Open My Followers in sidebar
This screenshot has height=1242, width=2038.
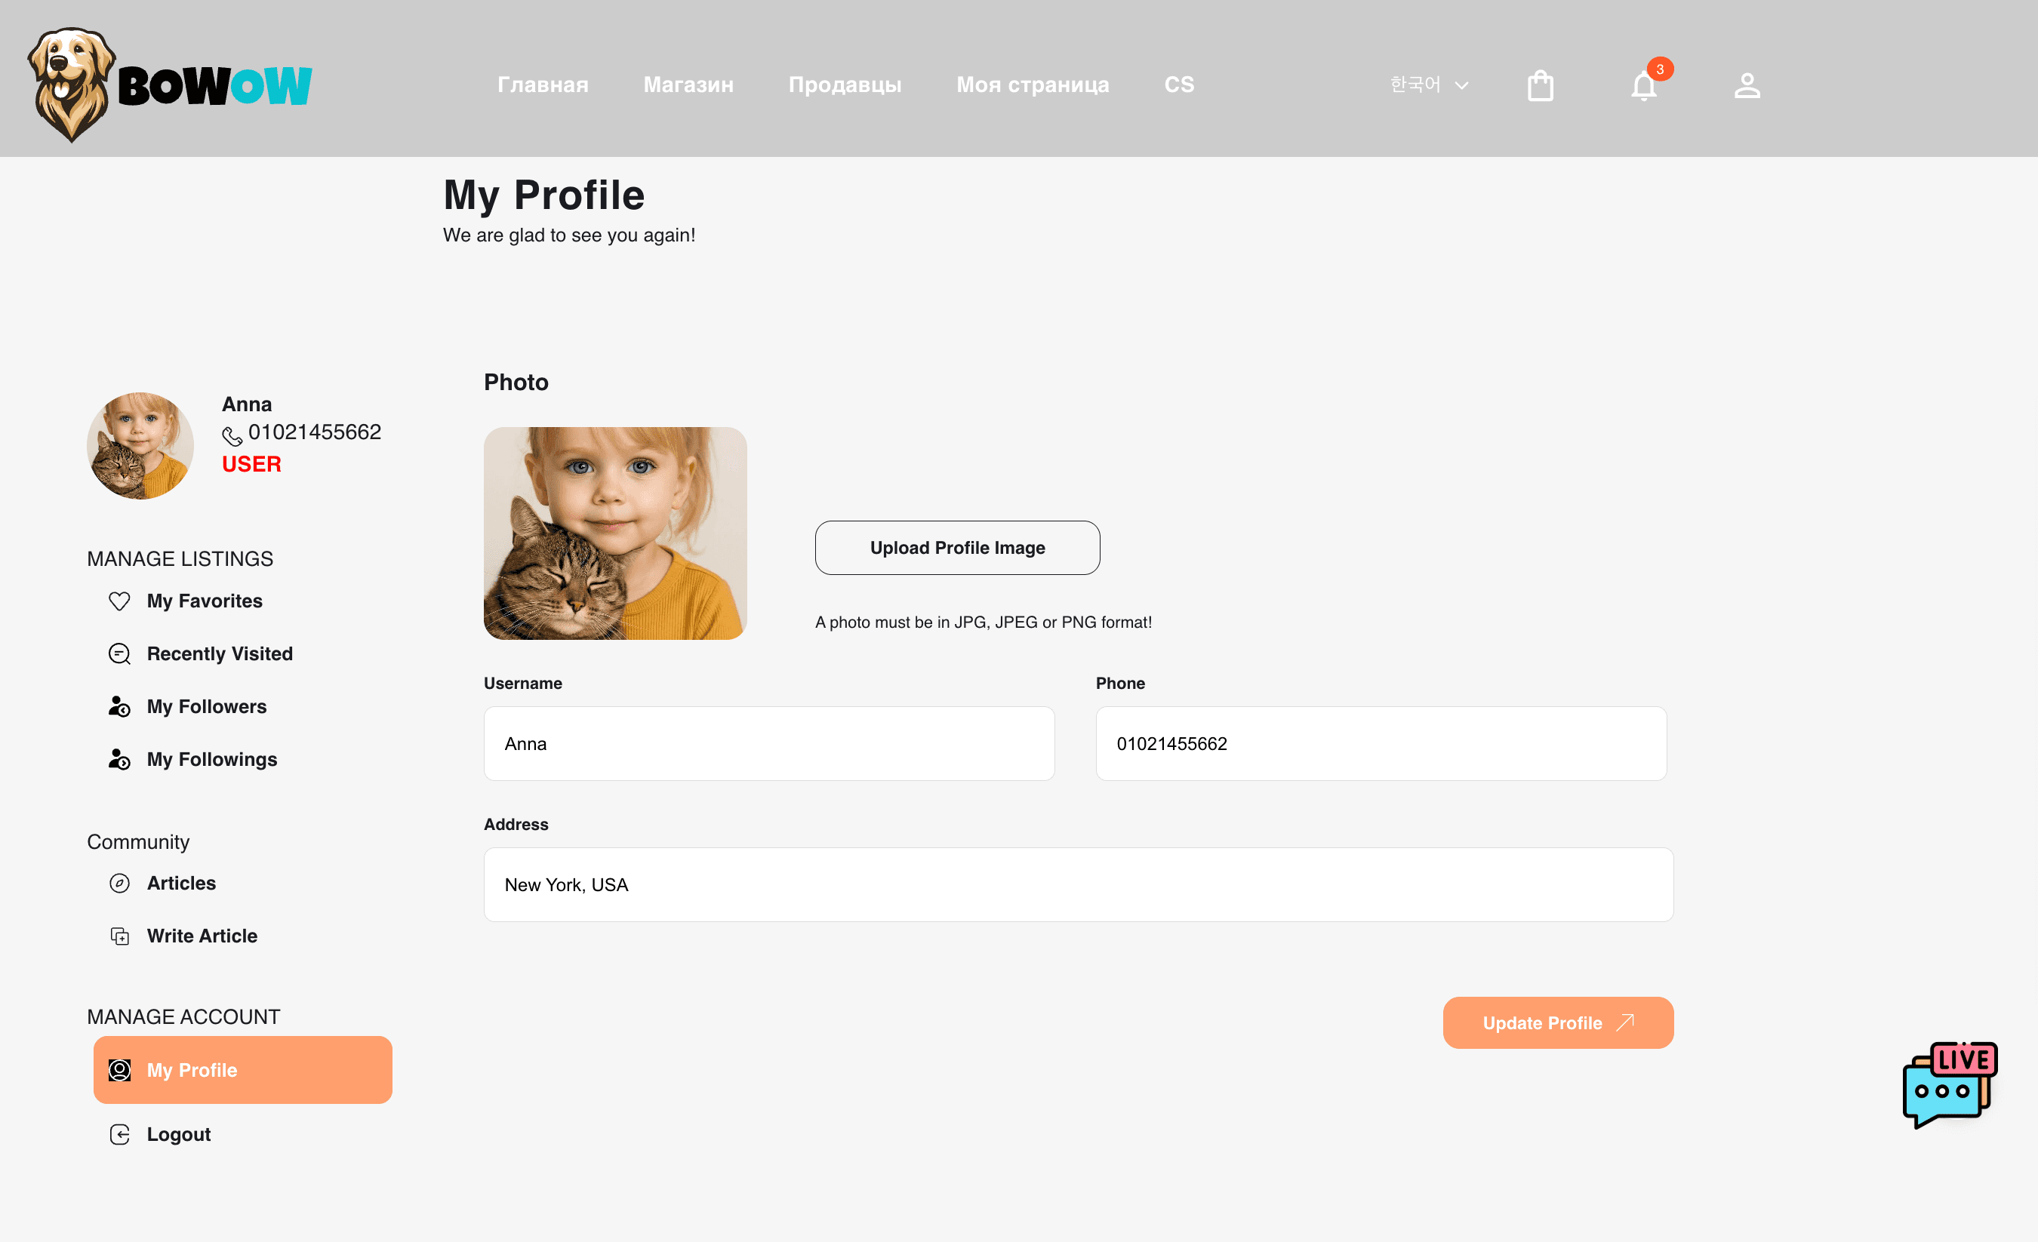[206, 707]
